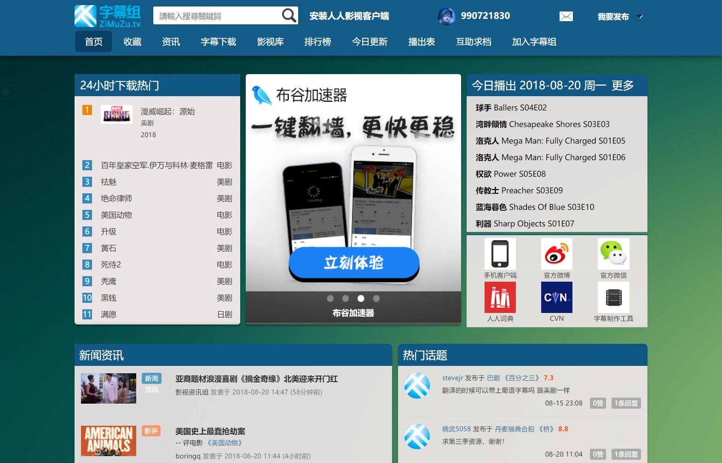Go to the 首页 nav tab
722x463 pixels.
click(94, 42)
